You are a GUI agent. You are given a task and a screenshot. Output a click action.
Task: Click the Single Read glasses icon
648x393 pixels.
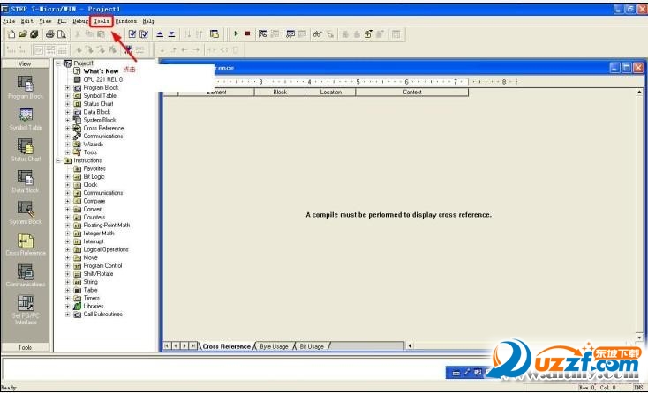click(318, 34)
